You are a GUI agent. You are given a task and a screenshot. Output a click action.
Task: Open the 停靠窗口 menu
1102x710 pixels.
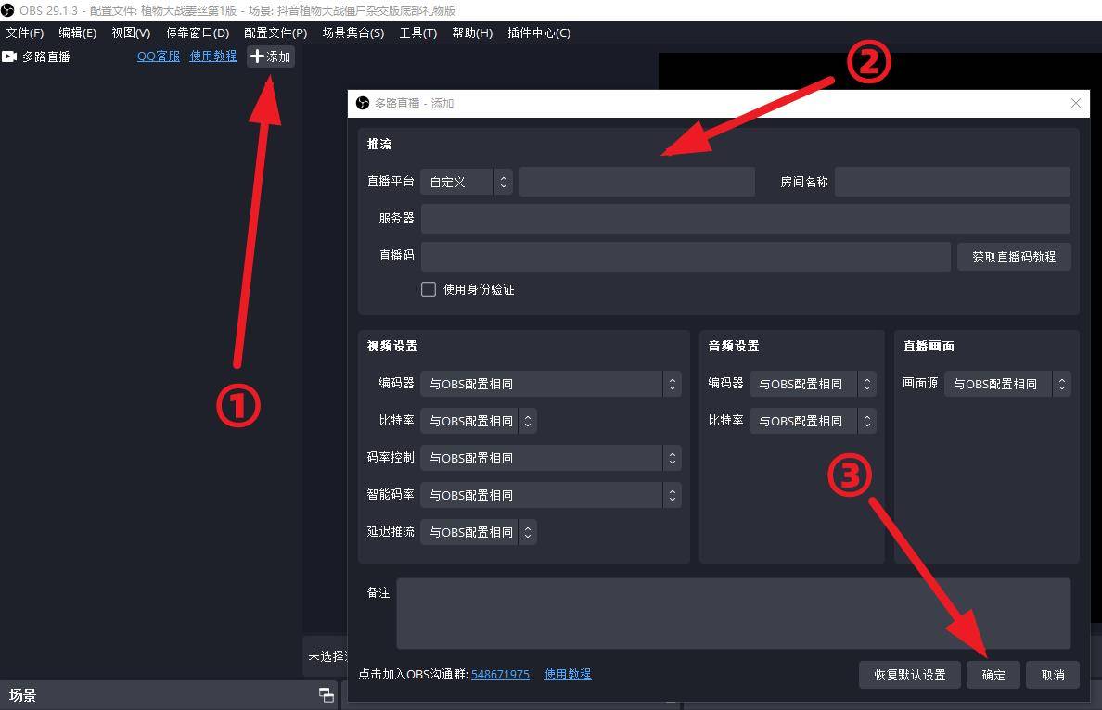pyautogui.click(x=197, y=32)
